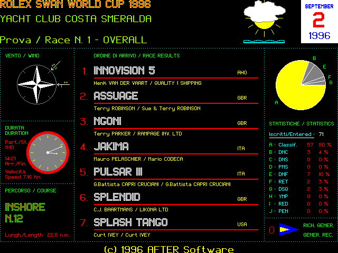This screenshot has height=253, width=338.
Task: Select boat name SPLENDID
Action: click(117, 197)
